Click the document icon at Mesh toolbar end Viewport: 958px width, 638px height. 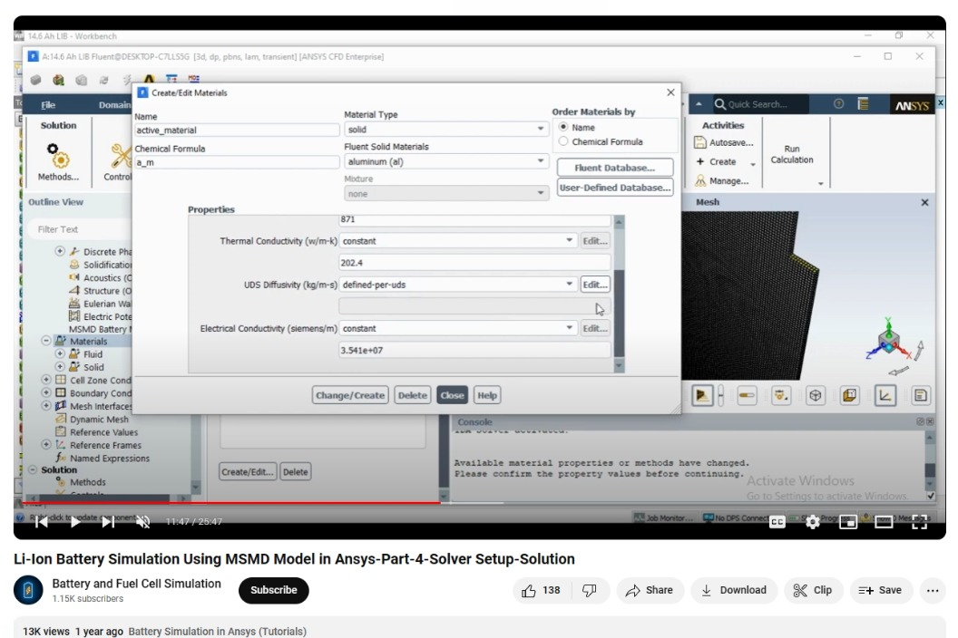point(920,396)
